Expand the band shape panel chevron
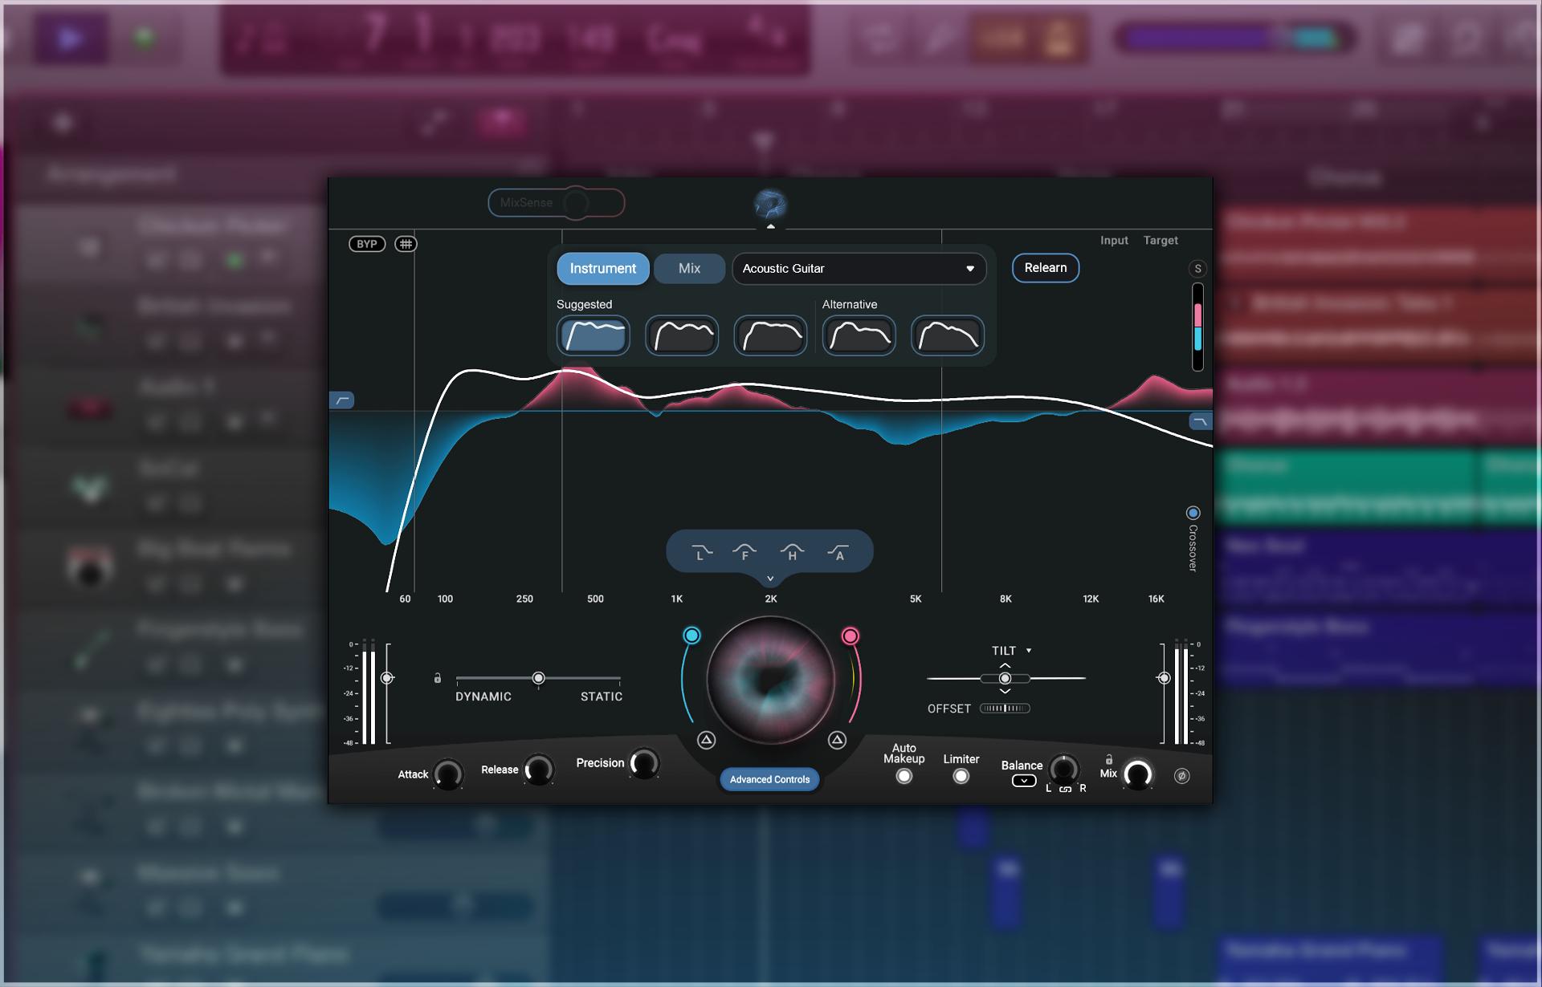Viewport: 1542px width, 987px height. (770, 578)
